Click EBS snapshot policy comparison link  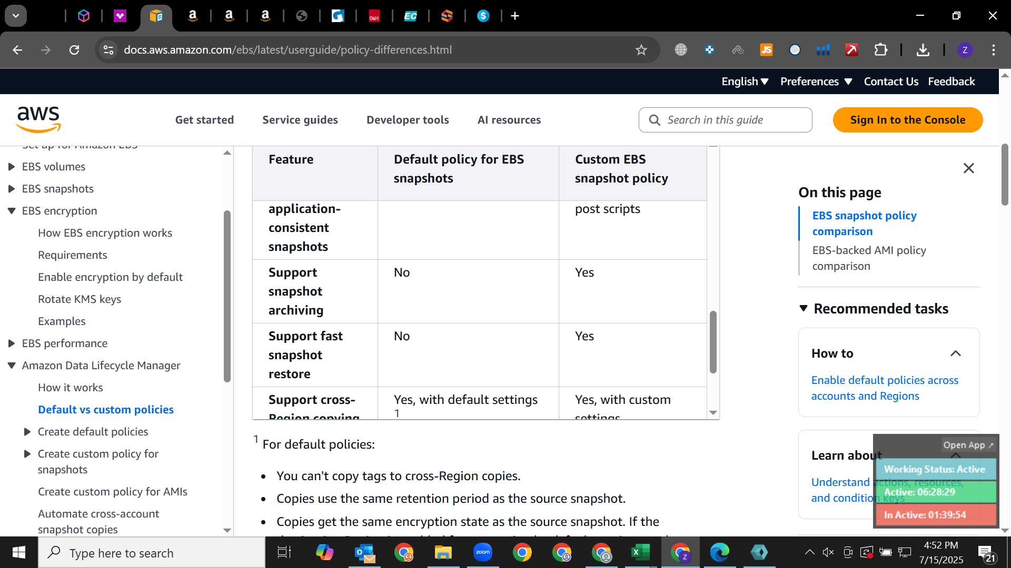pos(864,224)
